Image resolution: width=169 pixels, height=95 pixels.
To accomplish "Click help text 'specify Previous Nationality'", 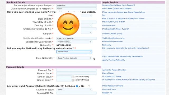I will tap(114, 60).
